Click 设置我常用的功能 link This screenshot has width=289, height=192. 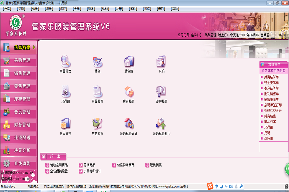pos(273,71)
